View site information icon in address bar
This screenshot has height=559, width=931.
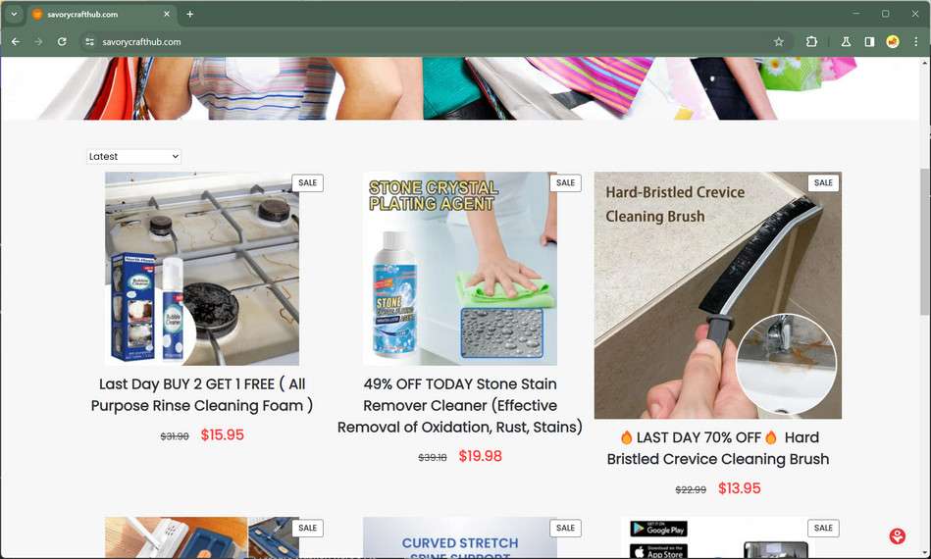[x=89, y=41]
